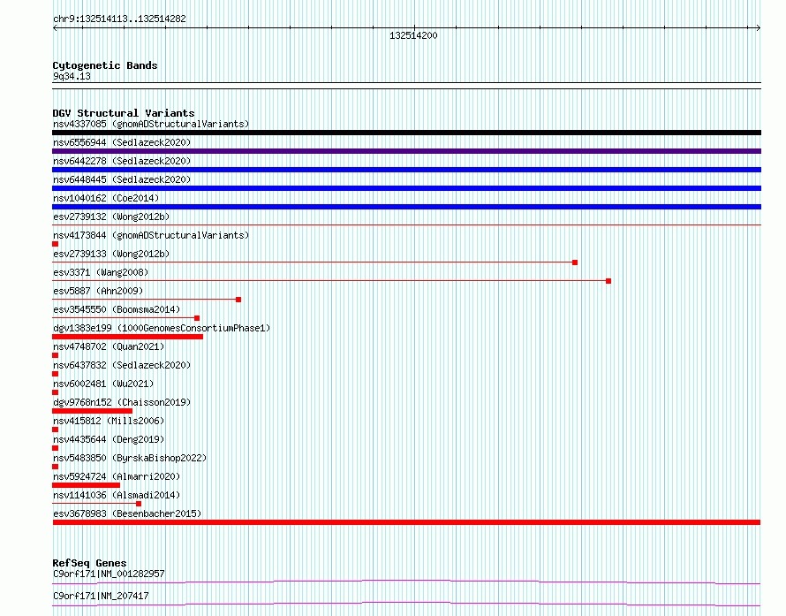Open nsv6437832 (Sedlazeck2020) label
Screen dimensions: 786x616
tap(122, 365)
